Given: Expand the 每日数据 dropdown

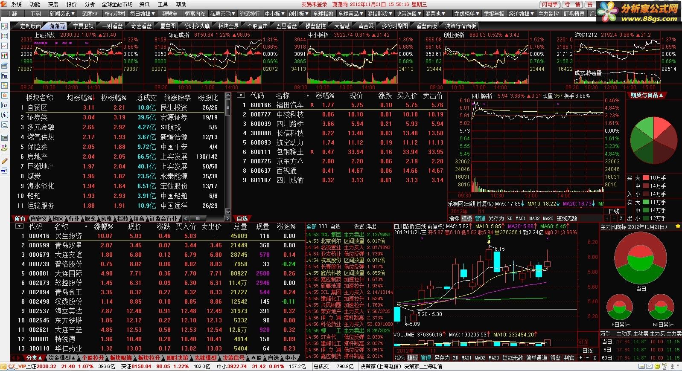Looking at the screenshot, I should pyautogui.click(x=143, y=14).
